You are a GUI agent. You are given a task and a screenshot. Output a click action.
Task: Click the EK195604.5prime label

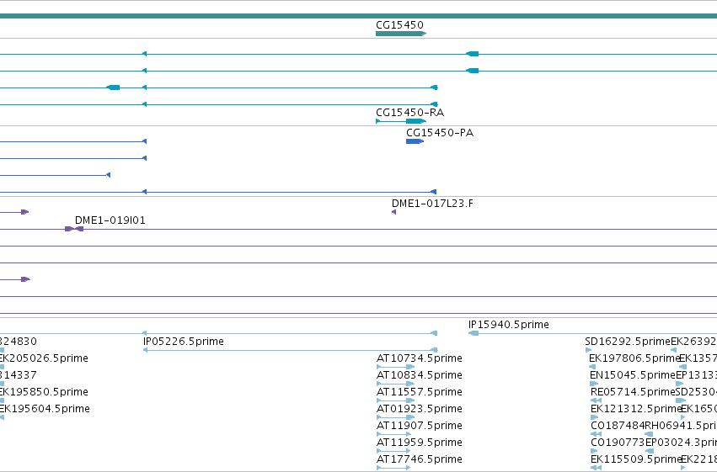pos(45,409)
